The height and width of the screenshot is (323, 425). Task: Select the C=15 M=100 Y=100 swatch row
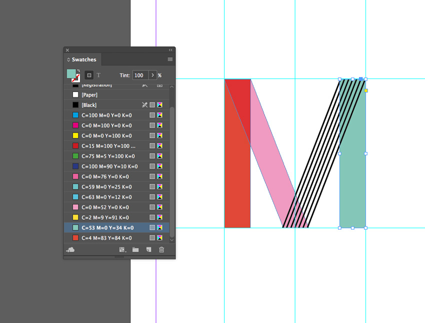click(x=116, y=146)
